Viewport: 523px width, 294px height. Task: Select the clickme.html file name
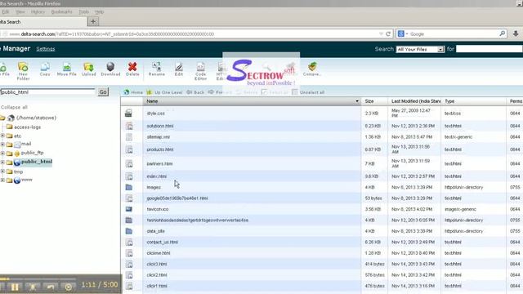point(159,253)
